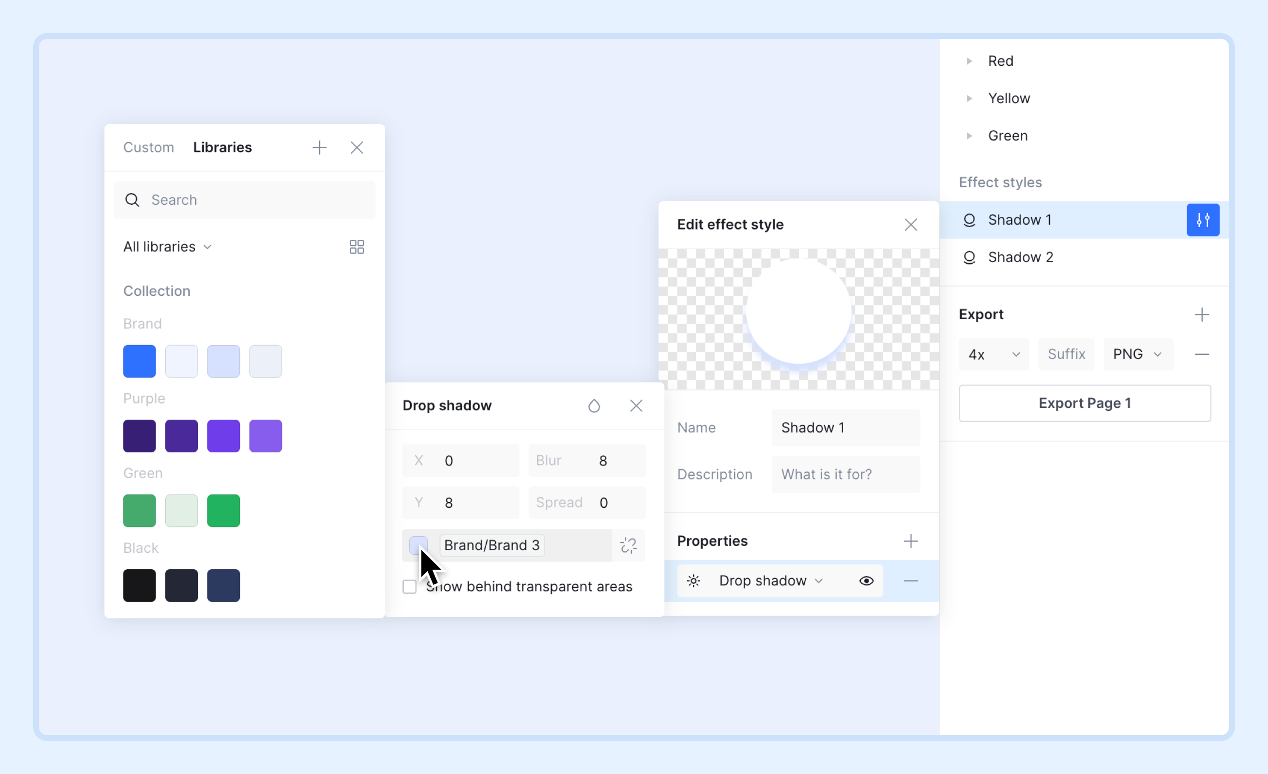
Task: Add a new library color with plus icon
Action: 319,148
